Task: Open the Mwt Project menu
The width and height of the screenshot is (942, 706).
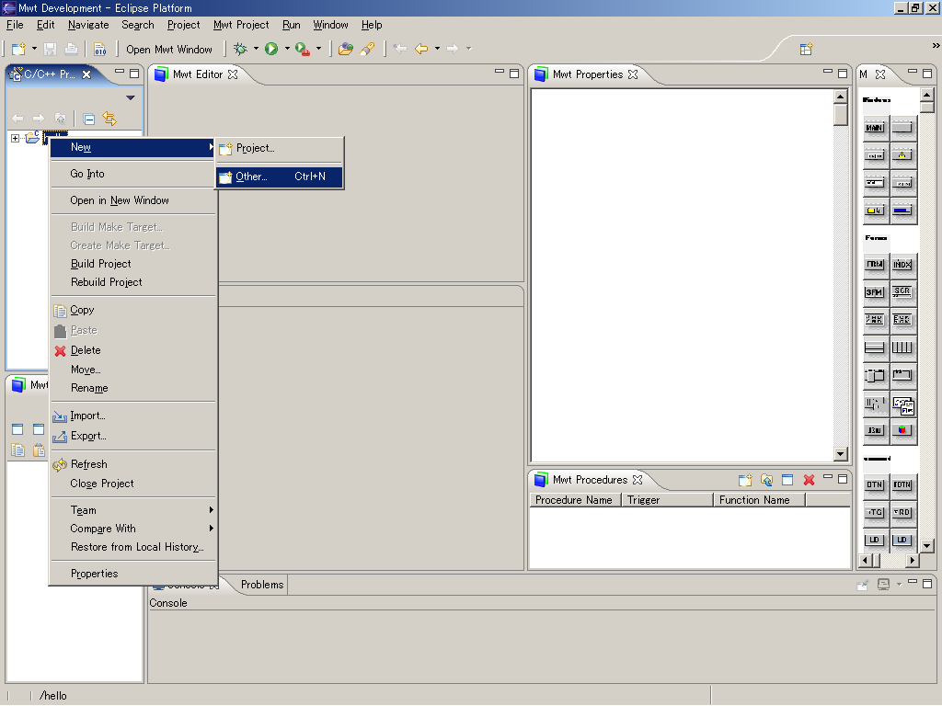Action: 241,25
